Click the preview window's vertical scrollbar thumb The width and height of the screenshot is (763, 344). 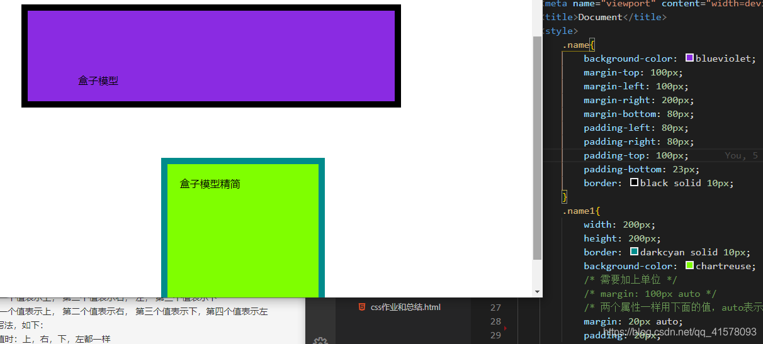point(537,148)
